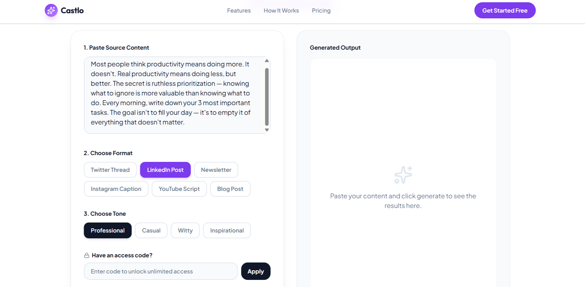Open the Features nav link

(x=239, y=11)
